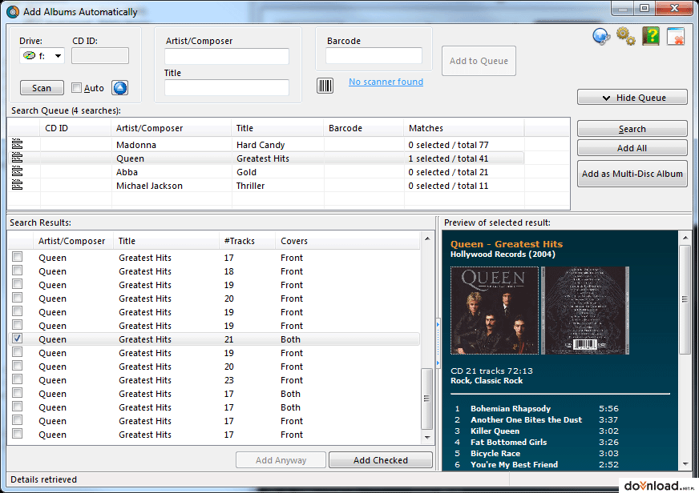
Task: Click Killer Queen track in preview
Action: click(495, 431)
